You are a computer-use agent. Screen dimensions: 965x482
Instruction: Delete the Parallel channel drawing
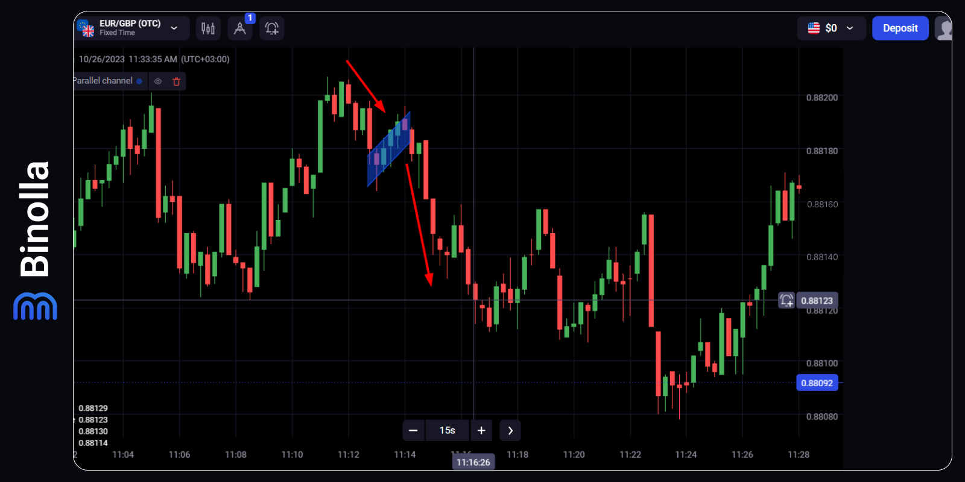coord(177,81)
